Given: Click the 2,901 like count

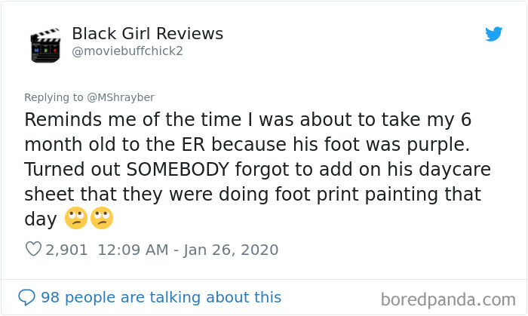Looking at the screenshot, I should (67, 249).
